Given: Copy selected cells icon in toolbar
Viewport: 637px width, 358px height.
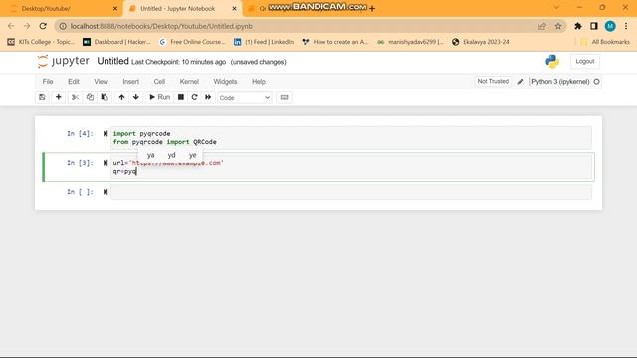Looking at the screenshot, I should tap(90, 97).
